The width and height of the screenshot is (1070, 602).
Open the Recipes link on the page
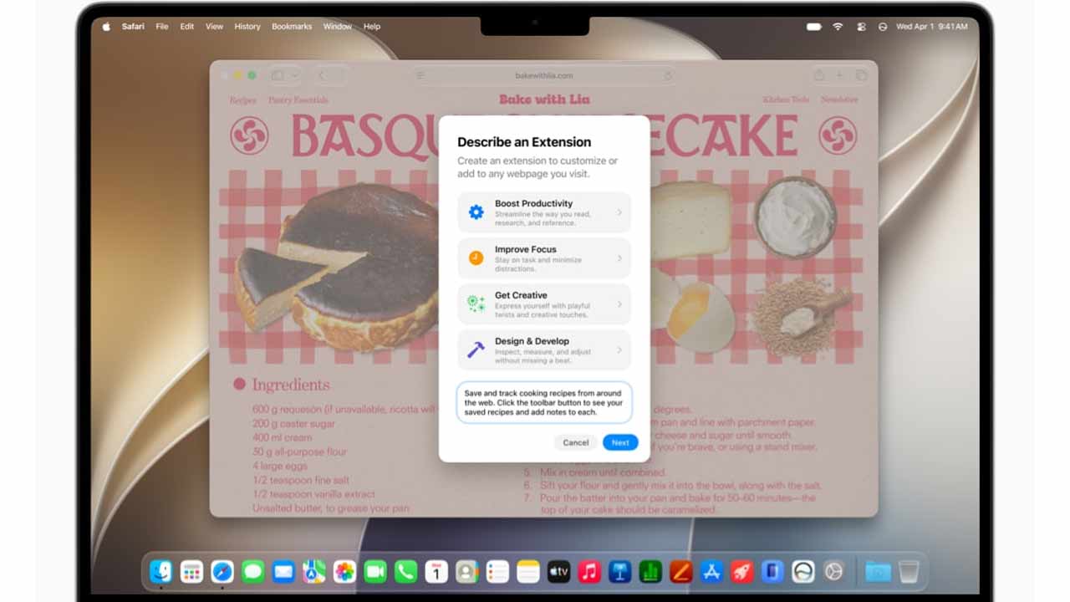[x=242, y=100]
